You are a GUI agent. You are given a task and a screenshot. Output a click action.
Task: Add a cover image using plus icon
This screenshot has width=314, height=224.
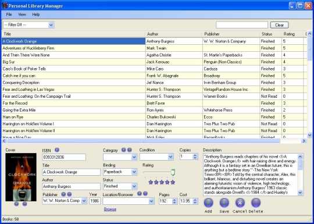pos(17,204)
